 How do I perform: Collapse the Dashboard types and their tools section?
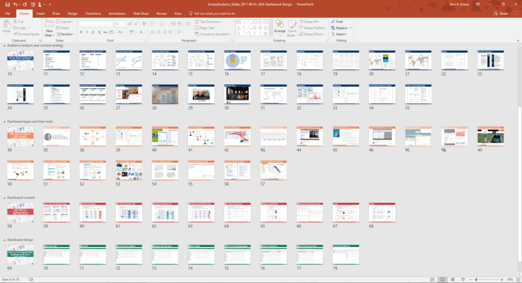click(4, 121)
